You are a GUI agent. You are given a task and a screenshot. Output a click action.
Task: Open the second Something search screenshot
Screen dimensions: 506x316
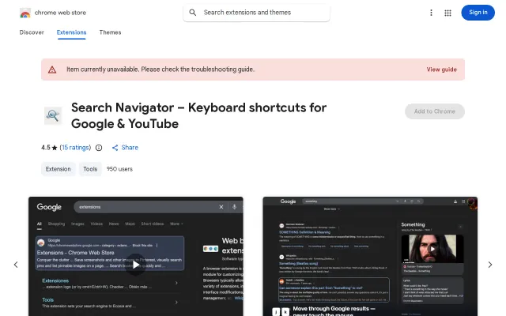[x=370, y=256]
